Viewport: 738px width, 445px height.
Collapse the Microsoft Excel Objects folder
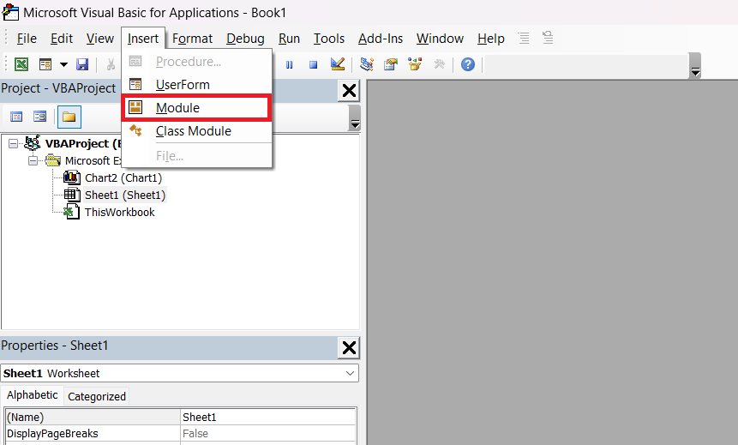click(x=33, y=161)
